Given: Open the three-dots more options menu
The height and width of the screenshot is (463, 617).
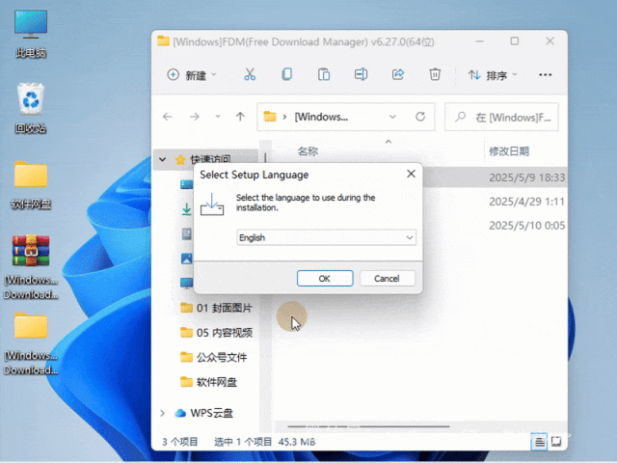Looking at the screenshot, I should (x=545, y=75).
